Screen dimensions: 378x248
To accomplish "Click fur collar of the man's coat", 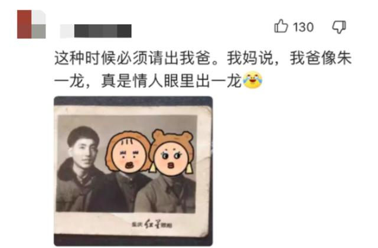I will click(x=69, y=170).
